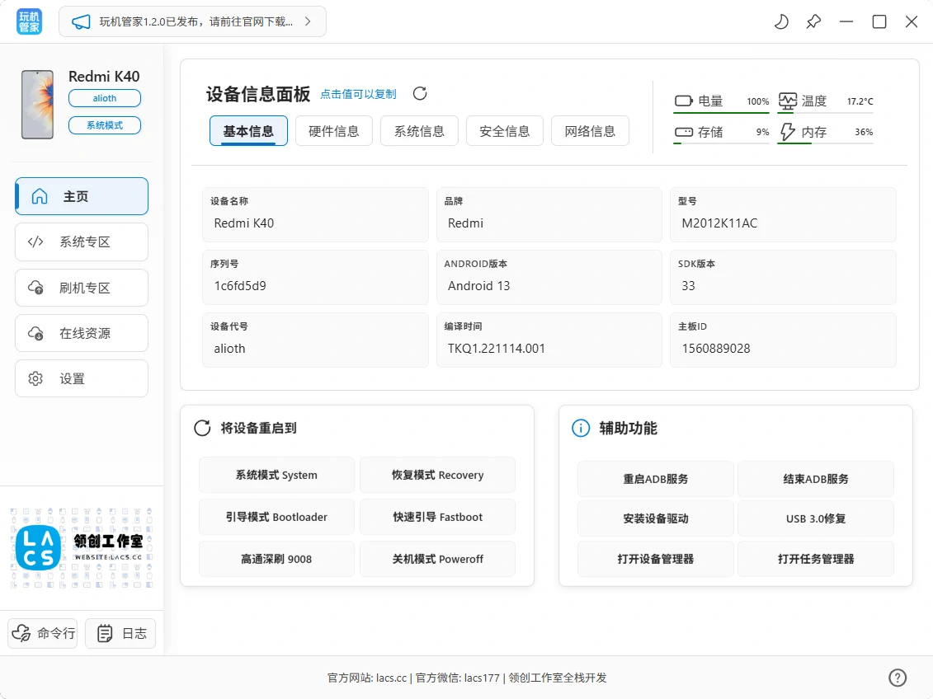Click 重启ADB服务 to restart ADB
Viewport: 933px width, 699px height.
click(655, 479)
